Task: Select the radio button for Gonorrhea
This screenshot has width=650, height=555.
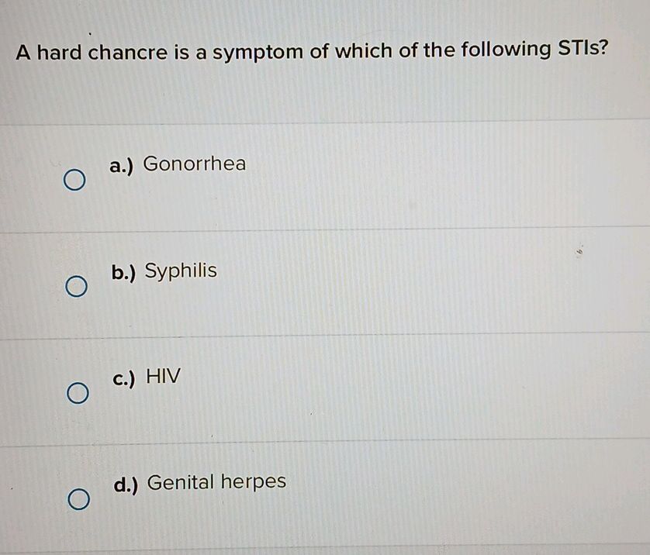Action: pos(74,181)
